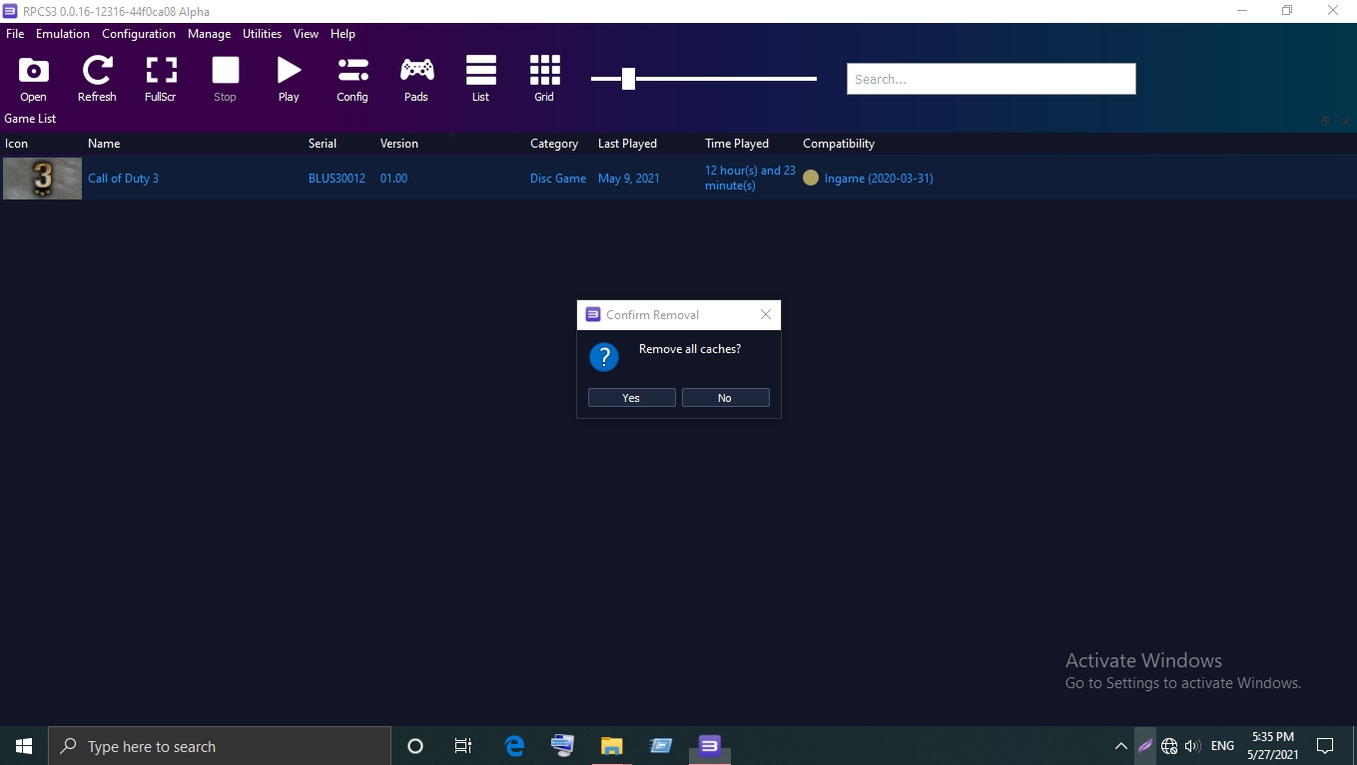1357x765 pixels.
Task: Start the game with Play icon
Action: 289,79
